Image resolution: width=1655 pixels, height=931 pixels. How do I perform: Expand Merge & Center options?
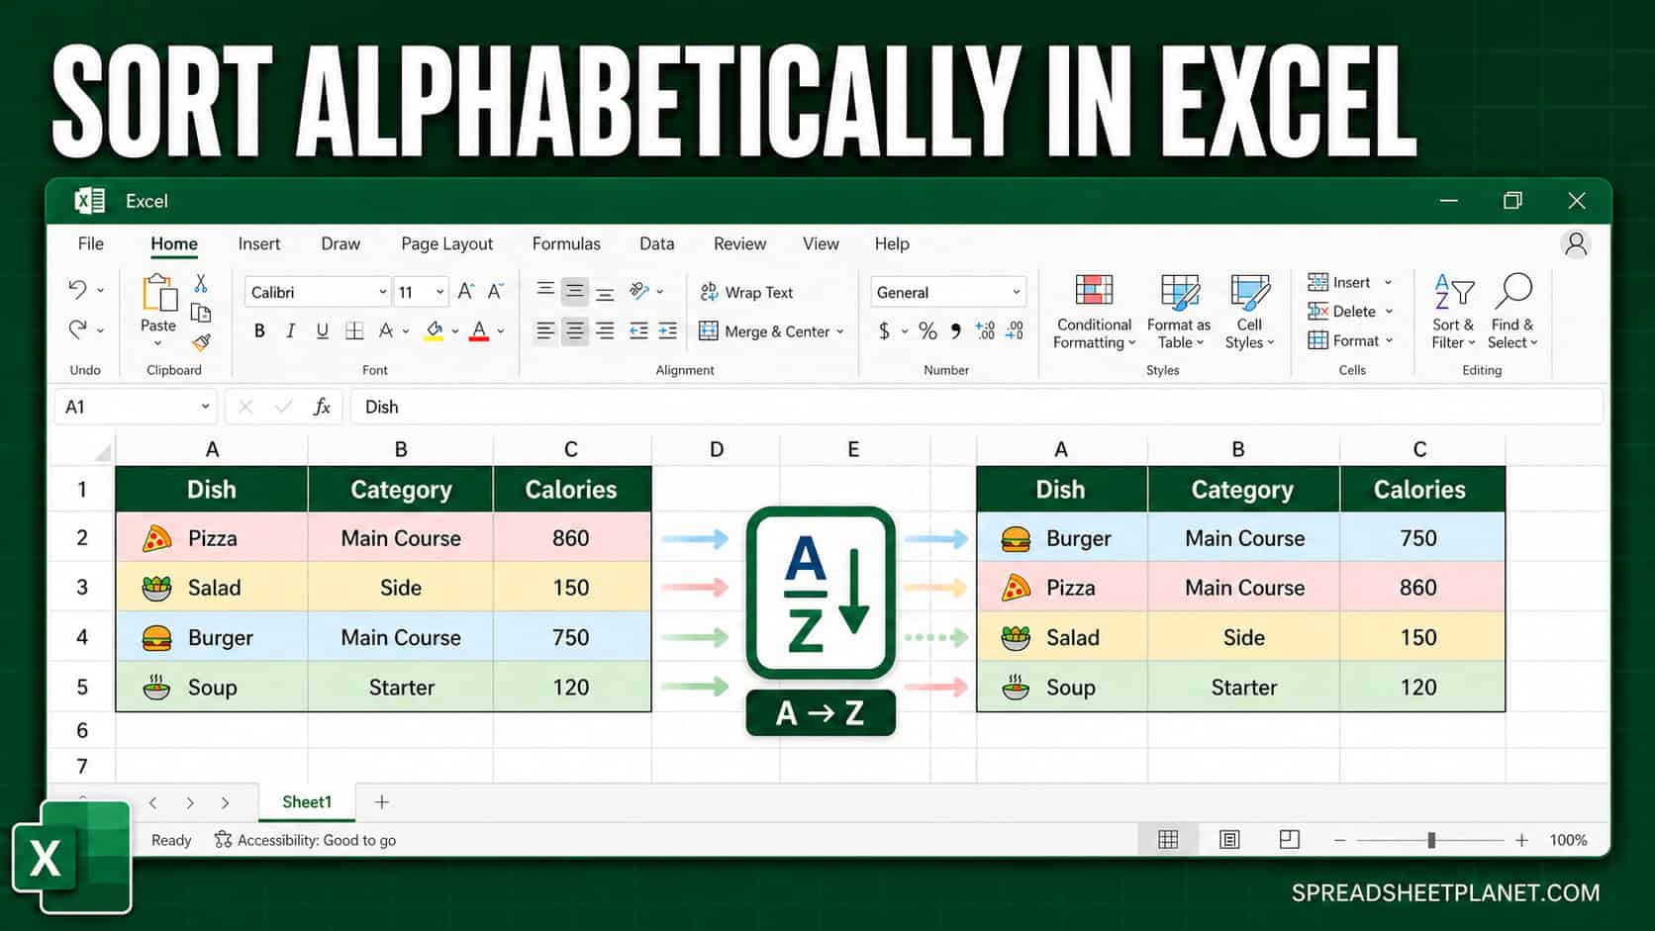(840, 331)
